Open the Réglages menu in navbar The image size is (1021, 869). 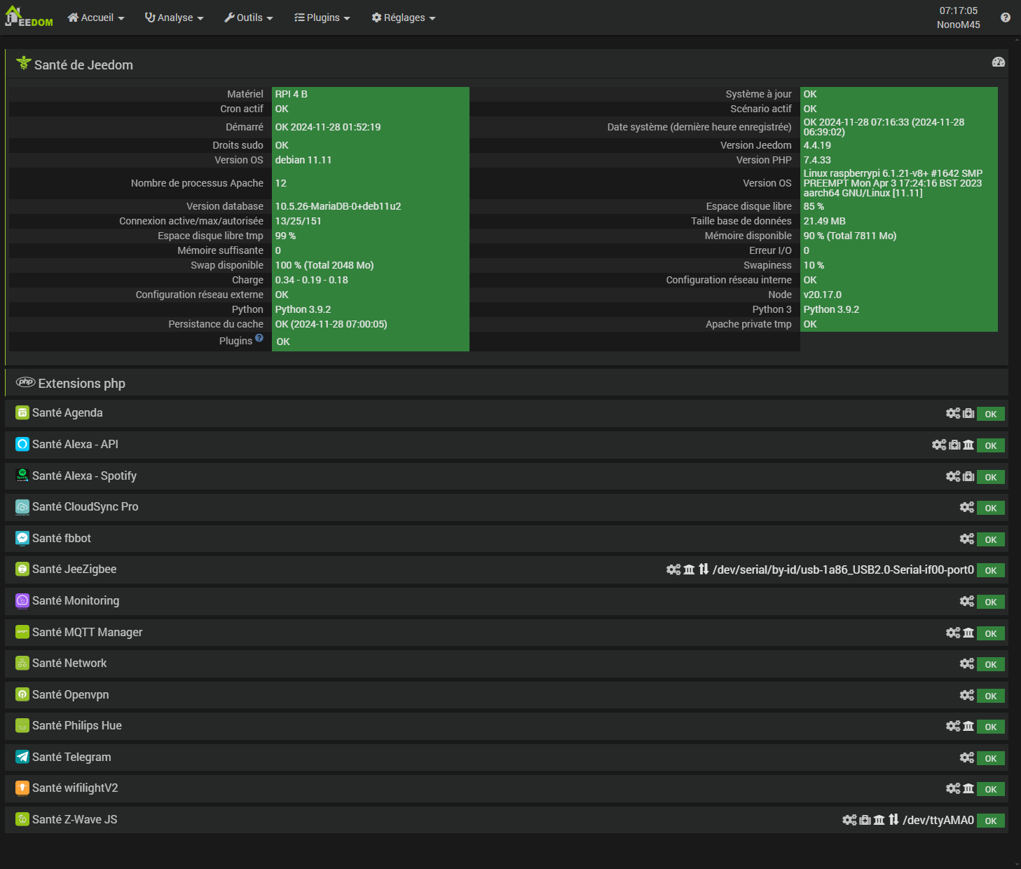pyautogui.click(x=404, y=18)
